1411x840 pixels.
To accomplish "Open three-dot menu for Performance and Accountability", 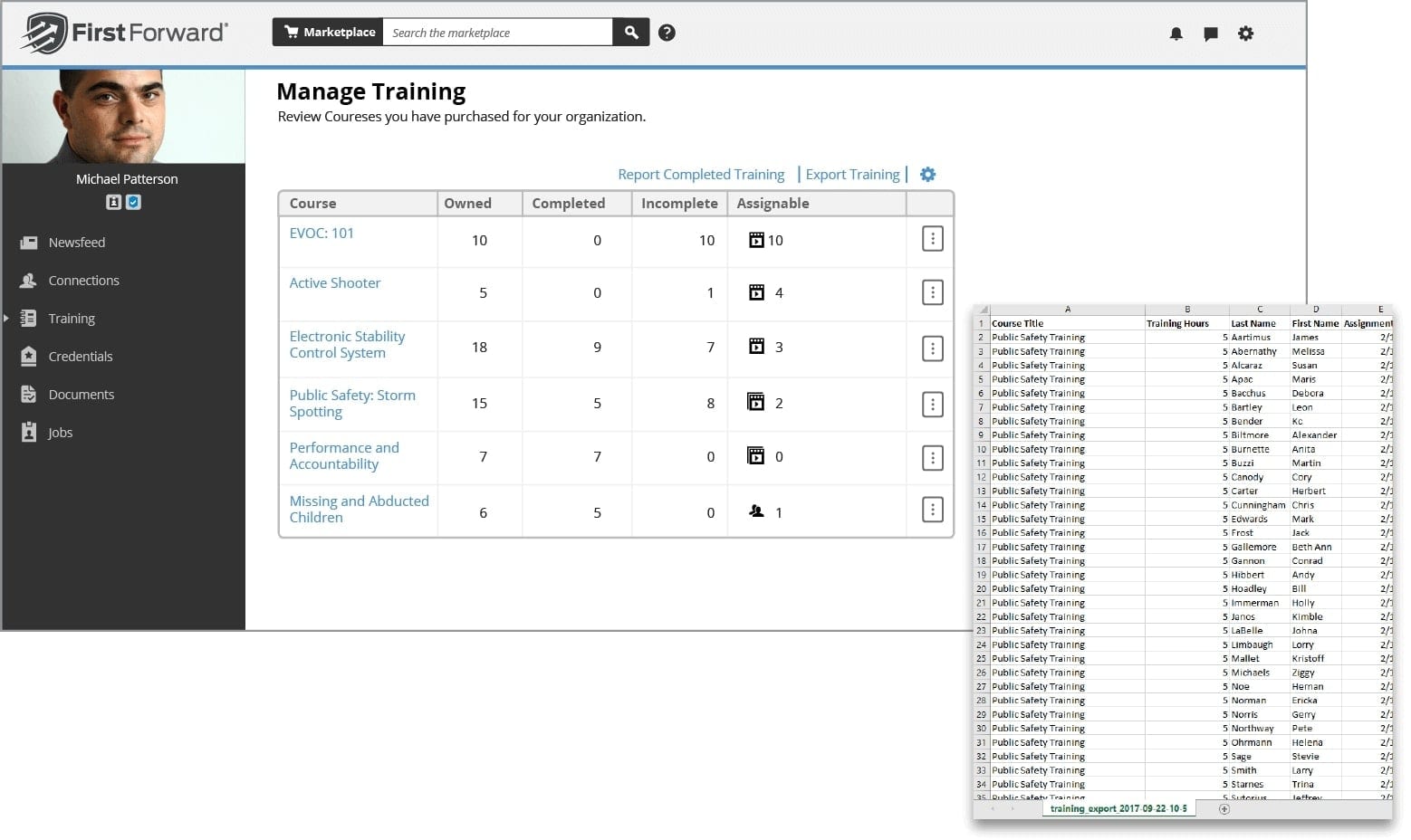I will (932, 458).
